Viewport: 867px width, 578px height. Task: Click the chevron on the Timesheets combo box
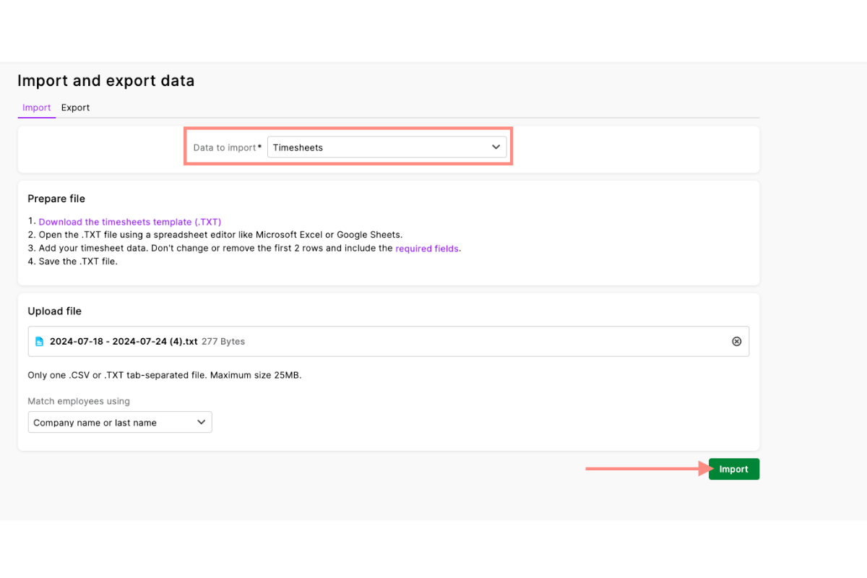click(496, 147)
